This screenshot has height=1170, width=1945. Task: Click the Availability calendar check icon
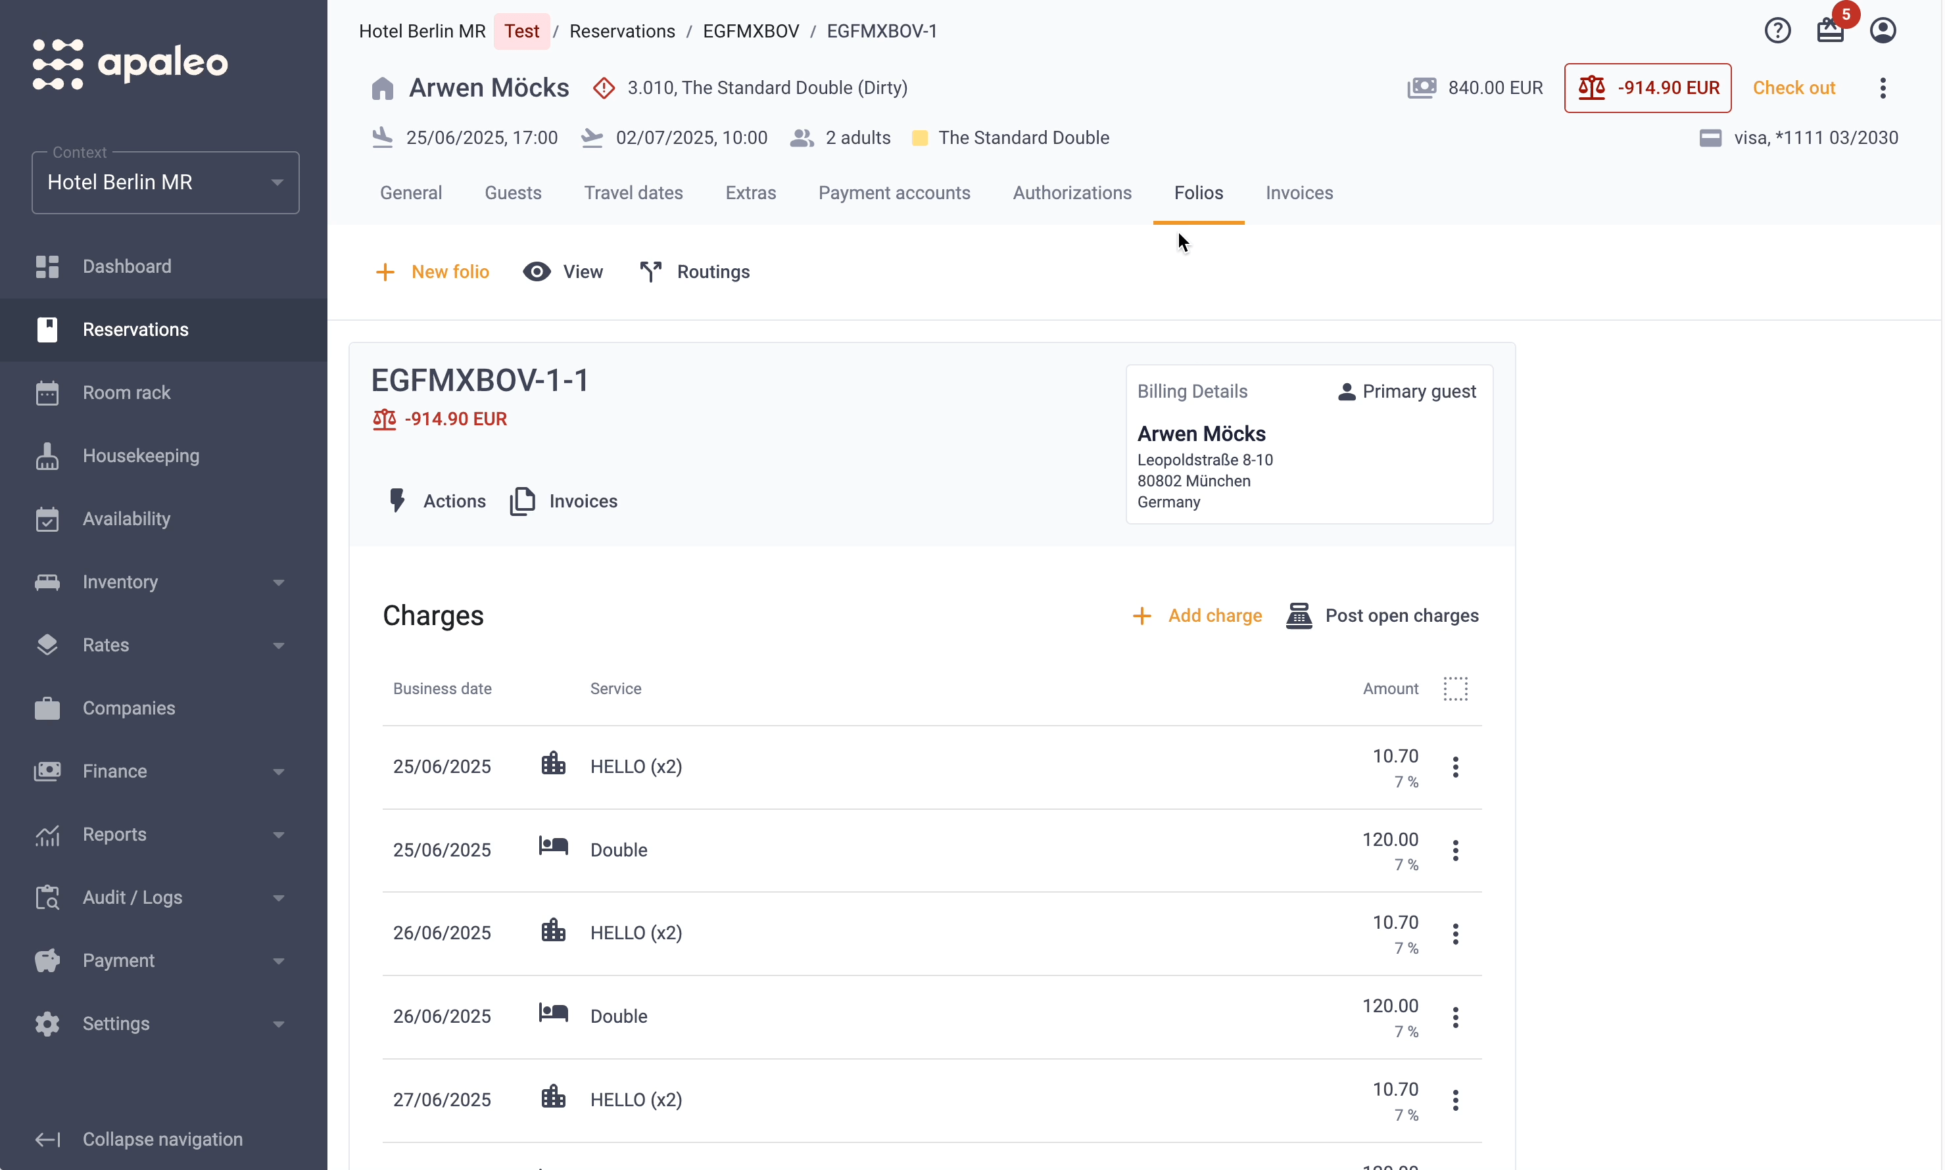(47, 519)
